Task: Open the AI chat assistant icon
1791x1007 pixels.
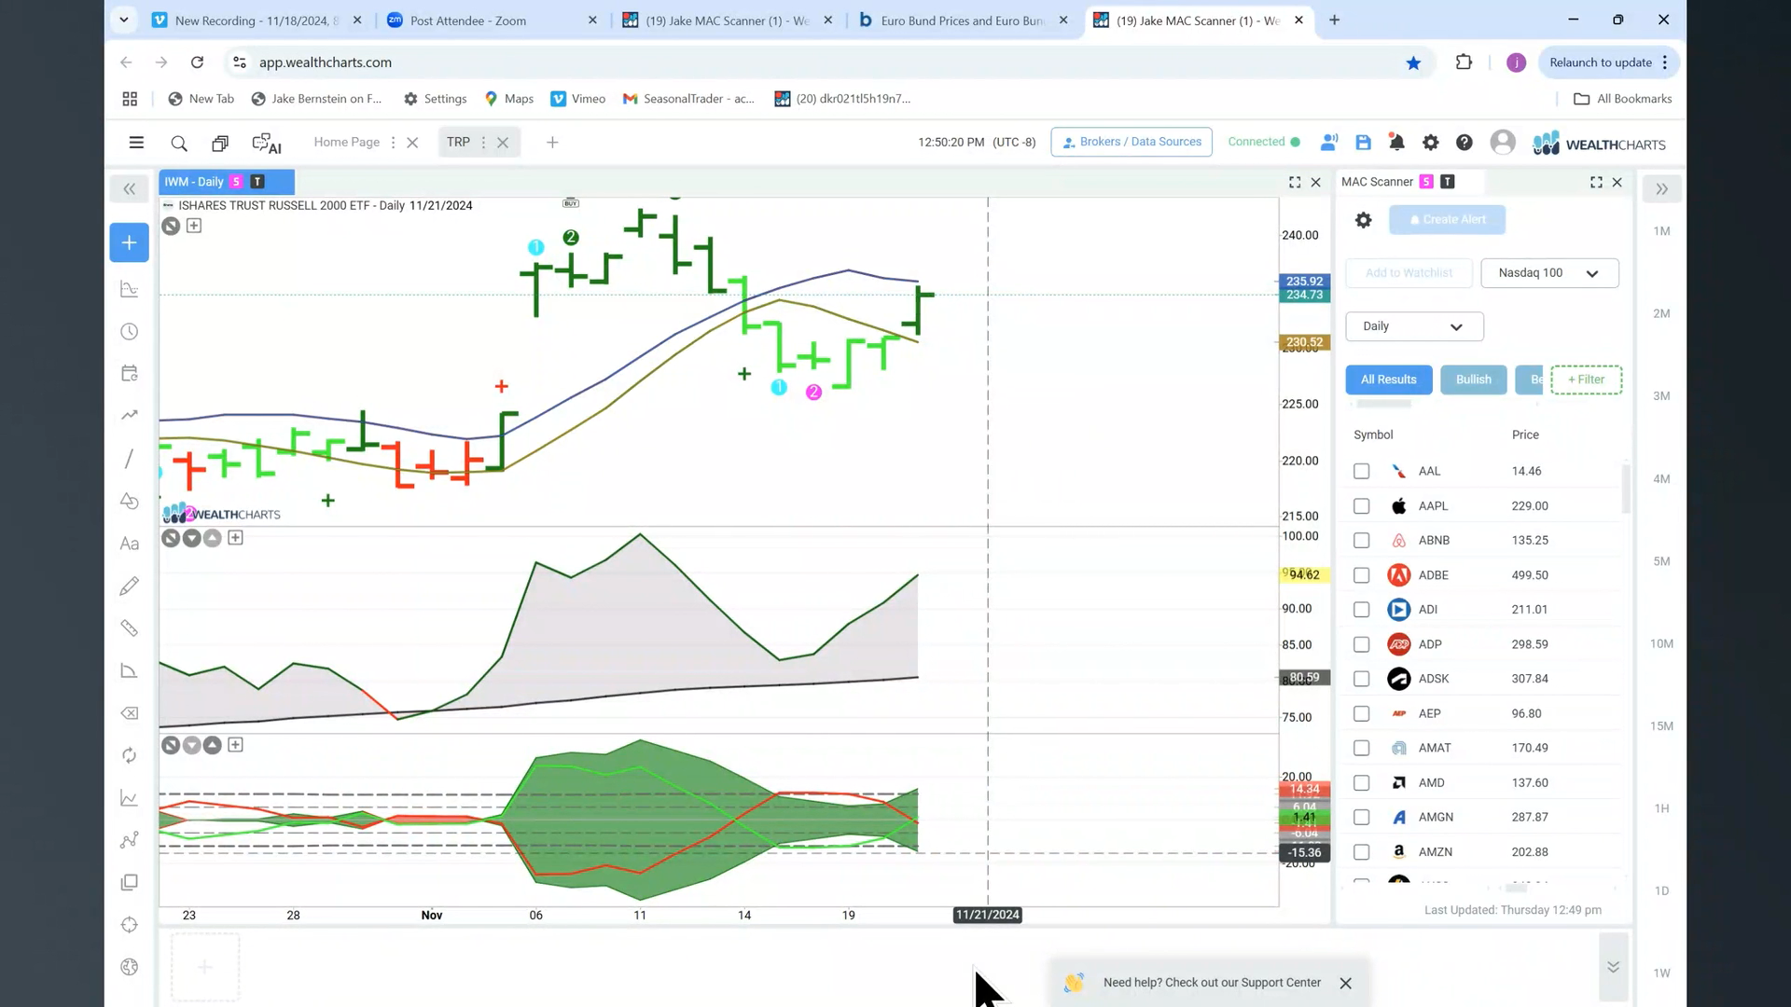Action: pos(267,144)
